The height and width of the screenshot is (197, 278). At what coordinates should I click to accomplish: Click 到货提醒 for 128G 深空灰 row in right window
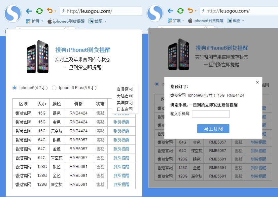tap(258, 176)
